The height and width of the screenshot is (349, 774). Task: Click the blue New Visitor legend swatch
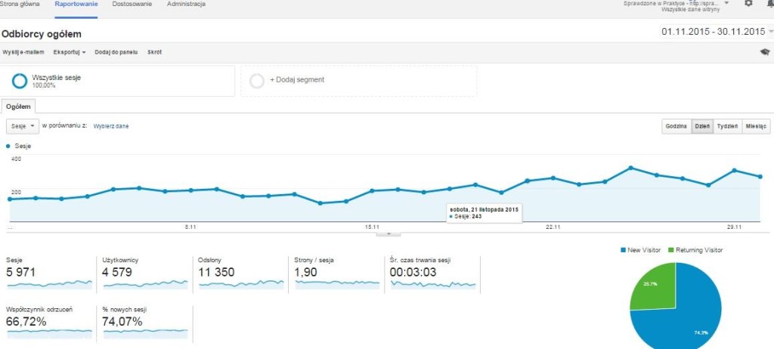(623, 250)
